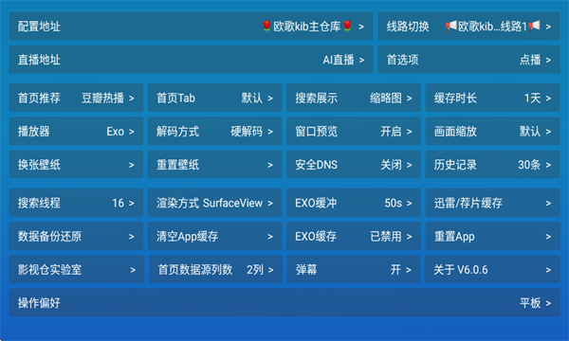The image size is (569, 341).
Task: Change 首页推荐 from 豆瓣热播
Action: (x=76, y=98)
